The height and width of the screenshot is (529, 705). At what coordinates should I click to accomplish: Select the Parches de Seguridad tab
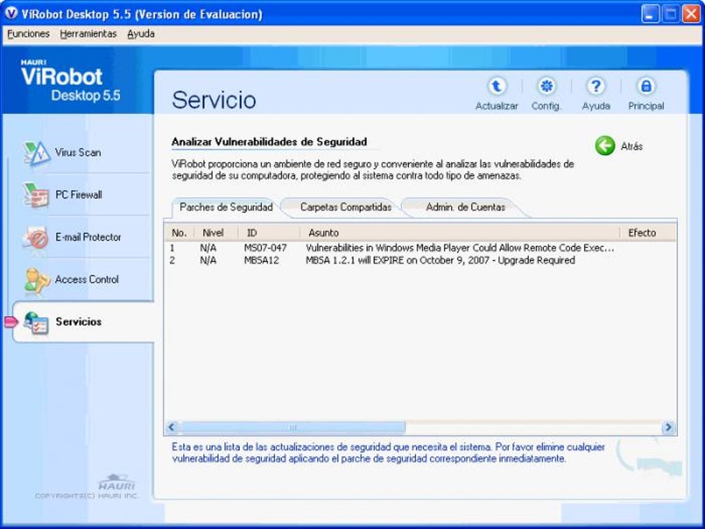point(225,207)
